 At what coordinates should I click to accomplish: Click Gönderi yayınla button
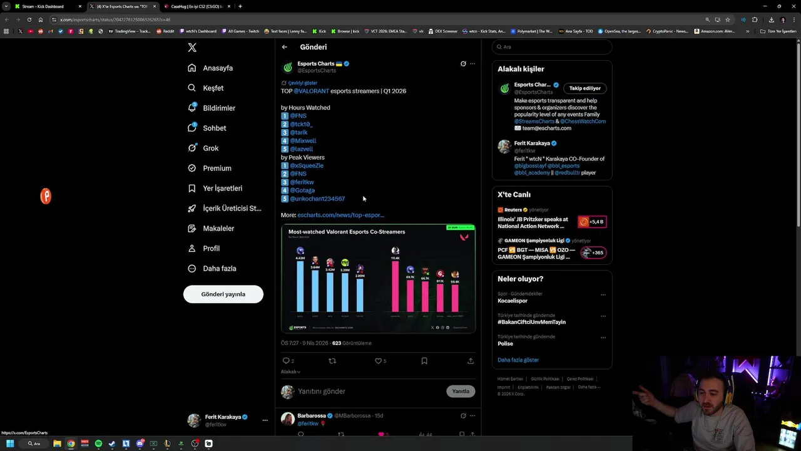pos(223,294)
